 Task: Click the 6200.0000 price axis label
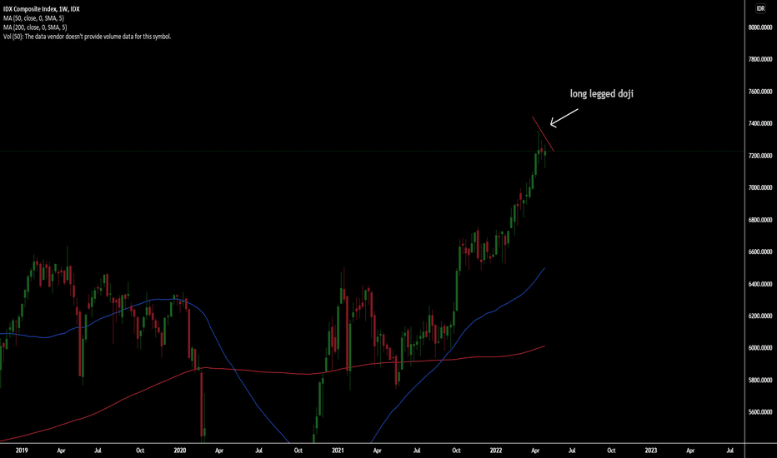760,316
